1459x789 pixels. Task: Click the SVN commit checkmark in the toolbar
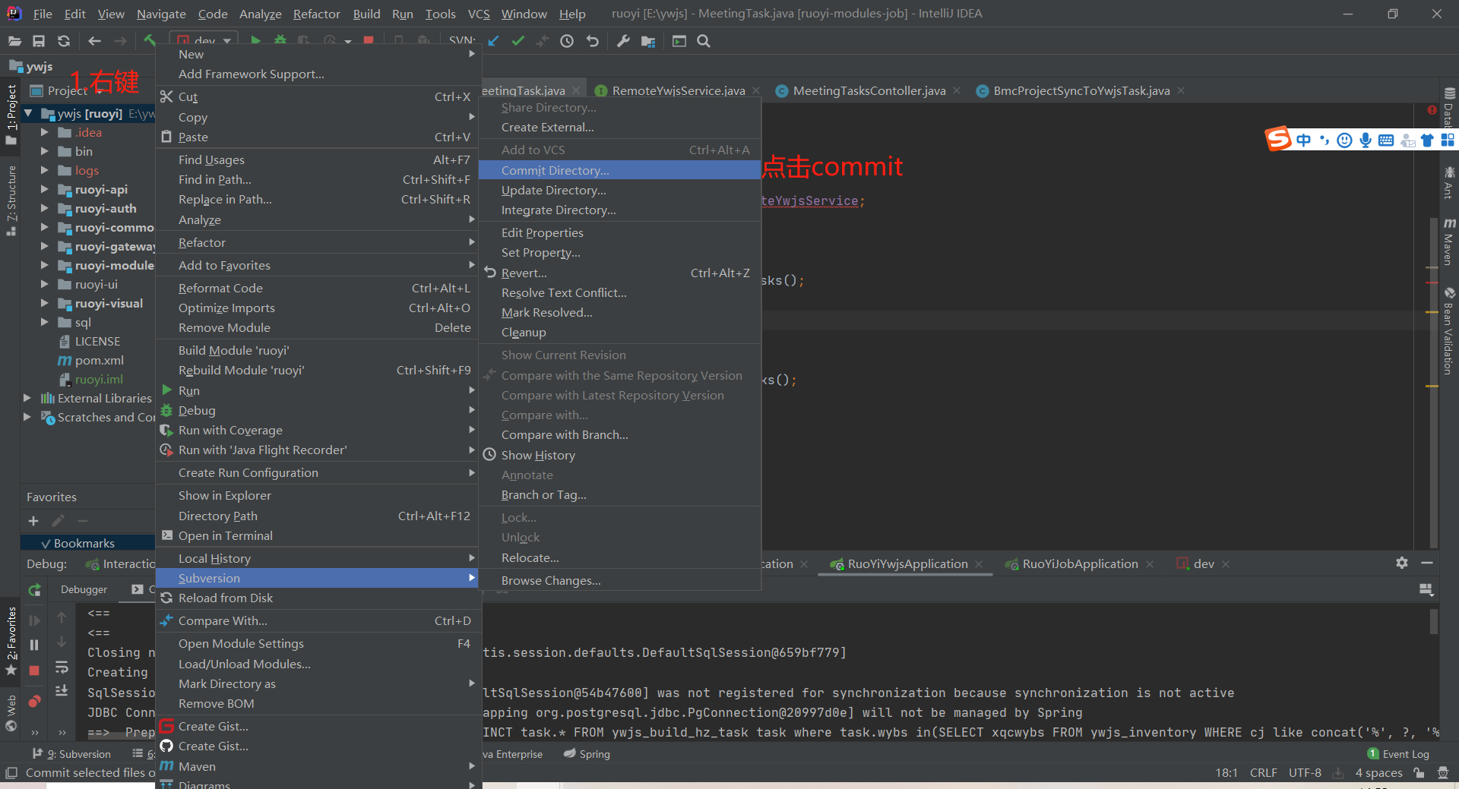[x=518, y=41]
